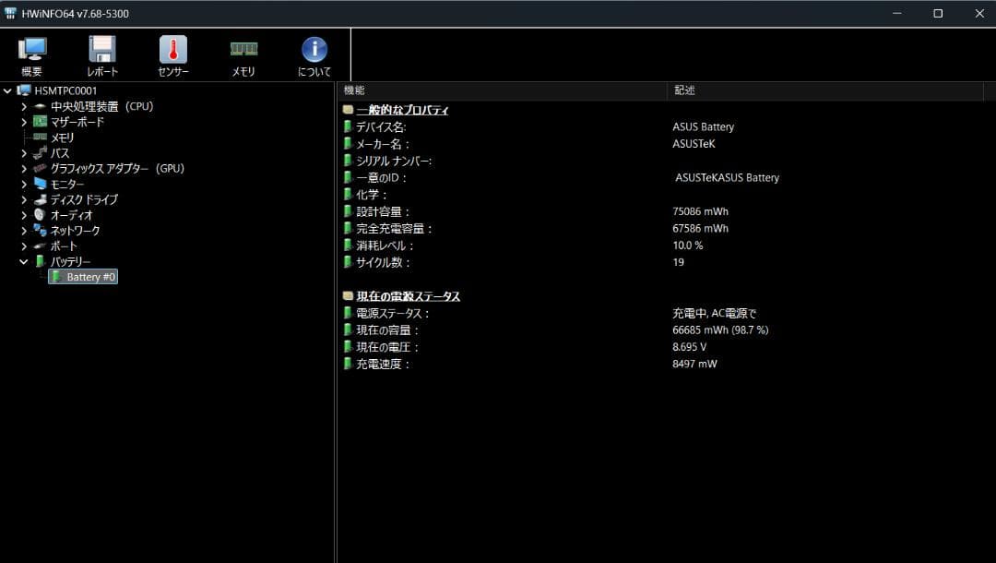Show the について (About) dialog
This screenshot has width=996, height=563.
[x=313, y=54]
